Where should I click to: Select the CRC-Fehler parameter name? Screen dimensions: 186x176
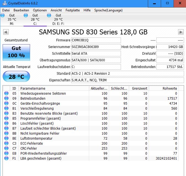point(29,149)
